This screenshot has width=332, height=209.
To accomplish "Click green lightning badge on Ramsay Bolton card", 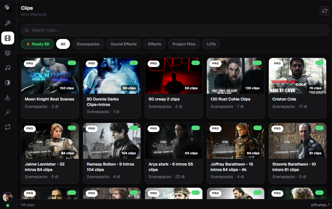I will click(x=133, y=128).
